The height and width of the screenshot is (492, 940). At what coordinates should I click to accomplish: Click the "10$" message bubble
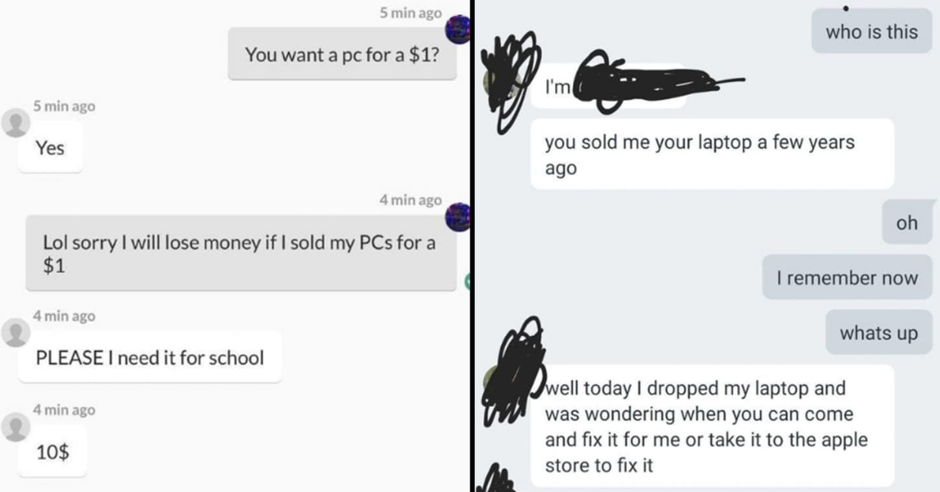[52, 451]
